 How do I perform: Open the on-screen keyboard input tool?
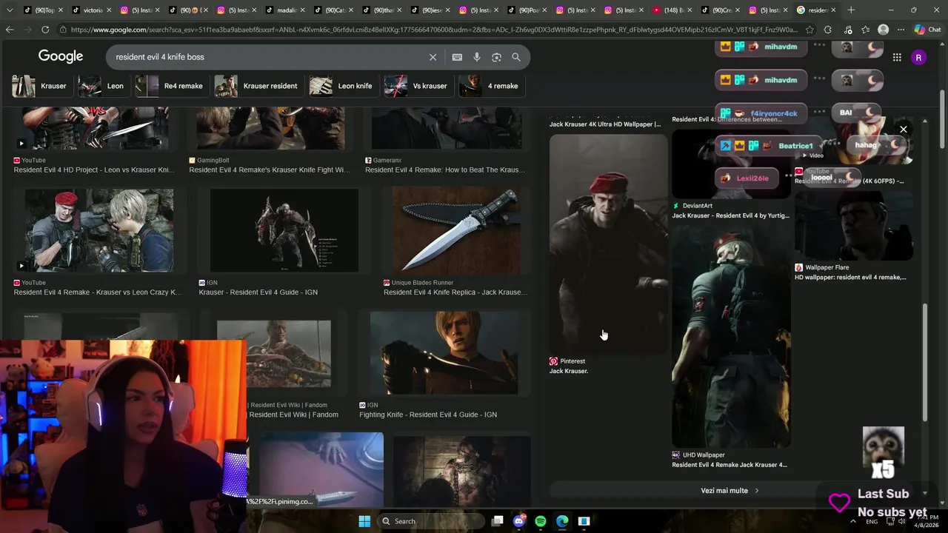pyautogui.click(x=457, y=57)
